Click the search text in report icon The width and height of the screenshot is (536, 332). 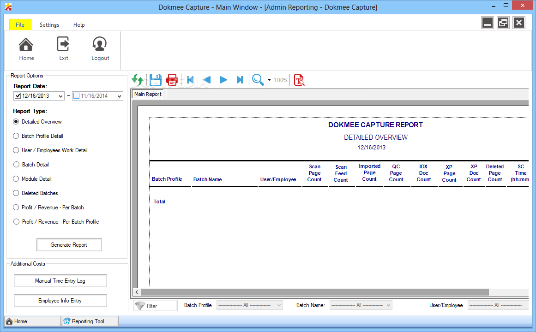[299, 80]
